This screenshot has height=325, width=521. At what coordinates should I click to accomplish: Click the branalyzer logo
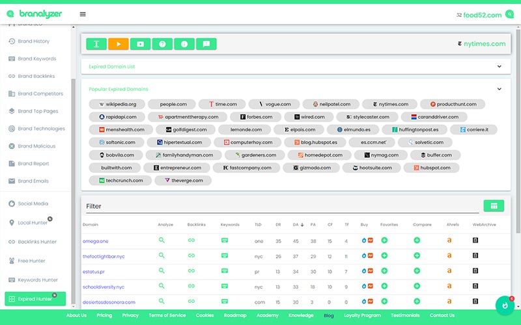tap(35, 14)
